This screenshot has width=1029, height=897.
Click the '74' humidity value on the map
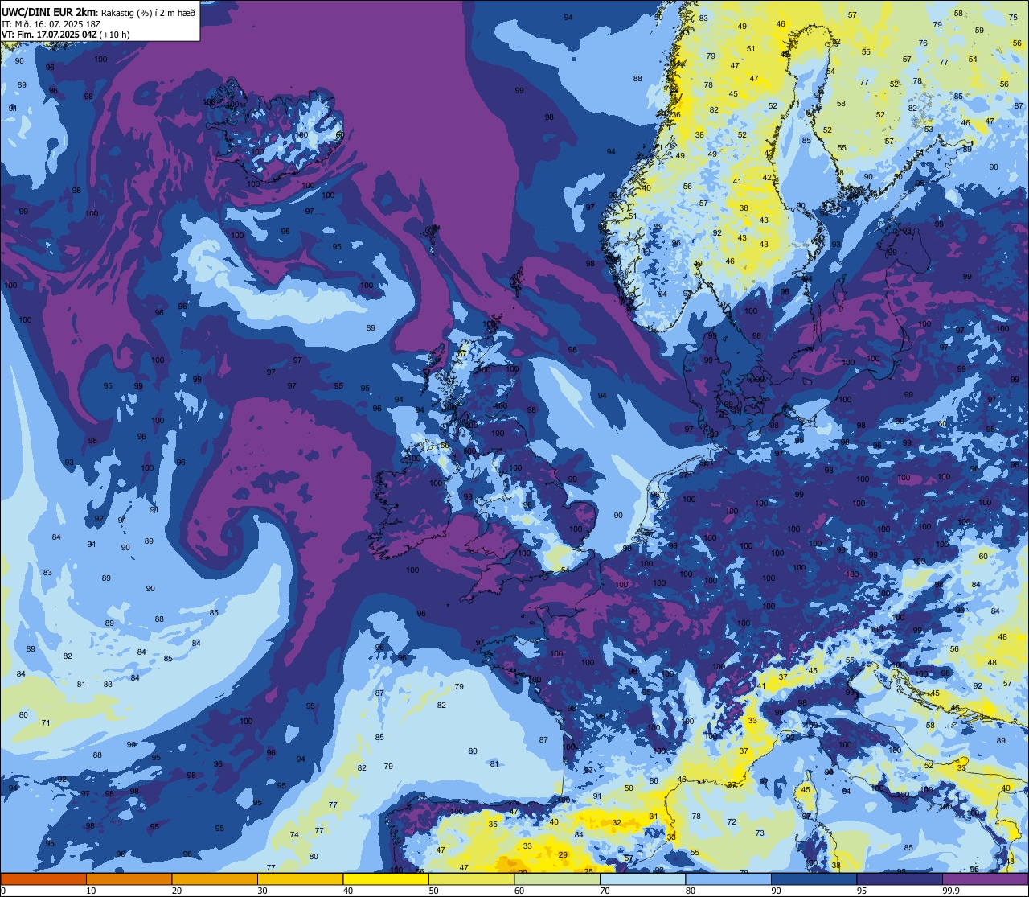[x=294, y=834]
